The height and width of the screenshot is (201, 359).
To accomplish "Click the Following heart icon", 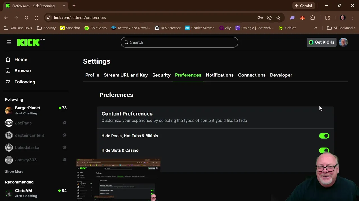I will click(x=8, y=82).
